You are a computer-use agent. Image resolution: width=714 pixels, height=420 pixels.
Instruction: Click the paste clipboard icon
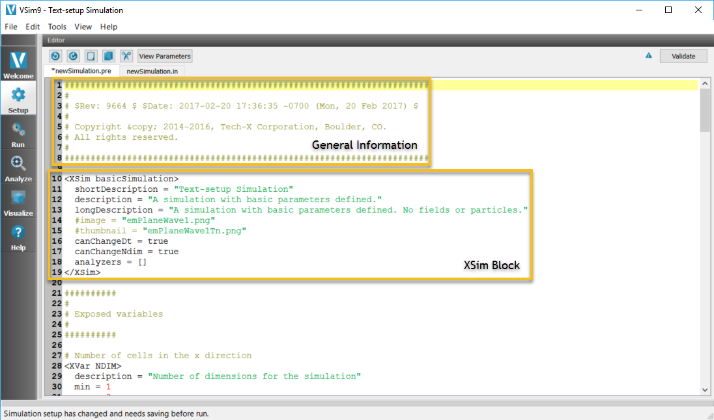[x=91, y=56]
